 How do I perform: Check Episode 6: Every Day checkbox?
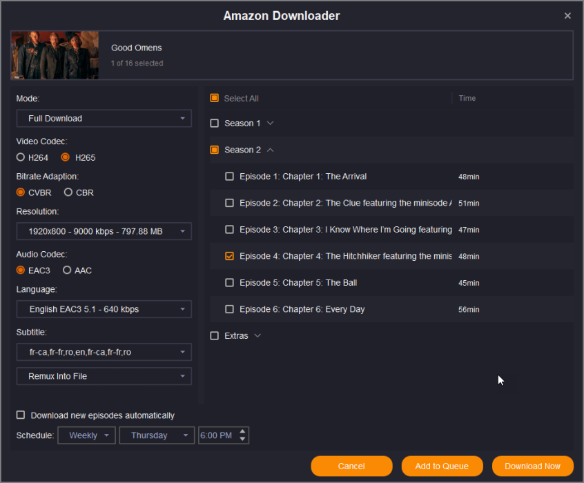(230, 309)
